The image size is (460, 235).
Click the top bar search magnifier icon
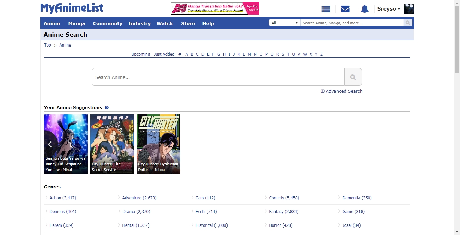pyautogui.click(x=408, y=23)
